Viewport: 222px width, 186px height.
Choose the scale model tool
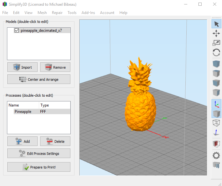point(216,43)
